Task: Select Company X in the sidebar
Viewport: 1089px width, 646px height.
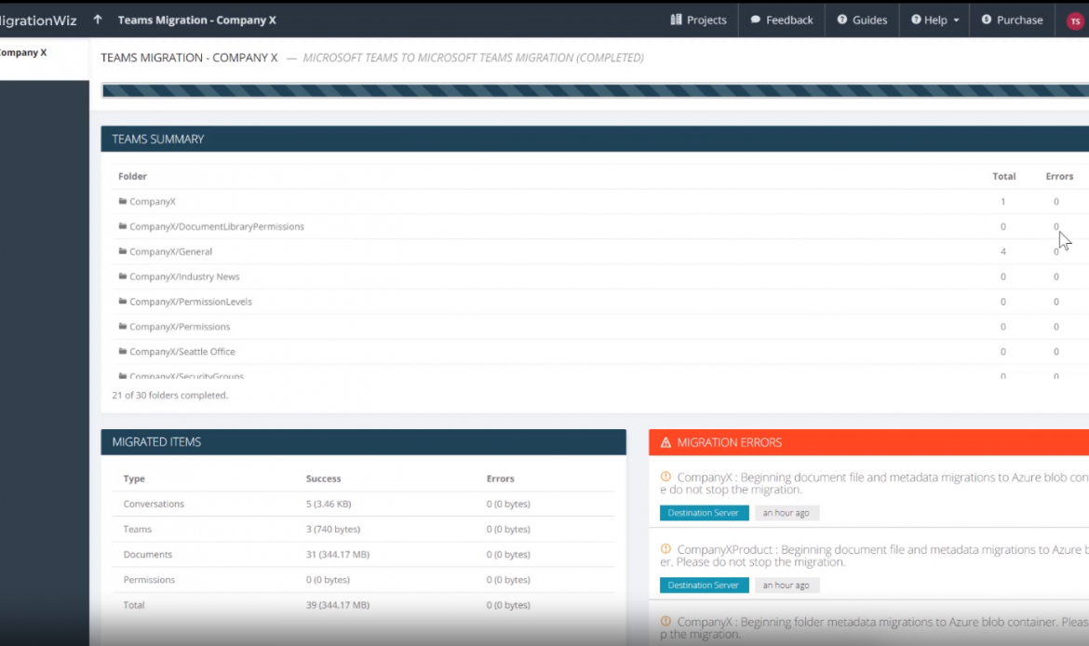Action: (x=23, y=53)
